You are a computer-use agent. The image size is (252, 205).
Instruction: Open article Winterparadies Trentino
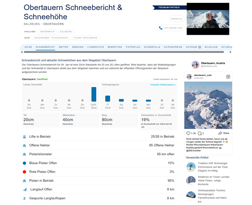[x=212, y=196]
